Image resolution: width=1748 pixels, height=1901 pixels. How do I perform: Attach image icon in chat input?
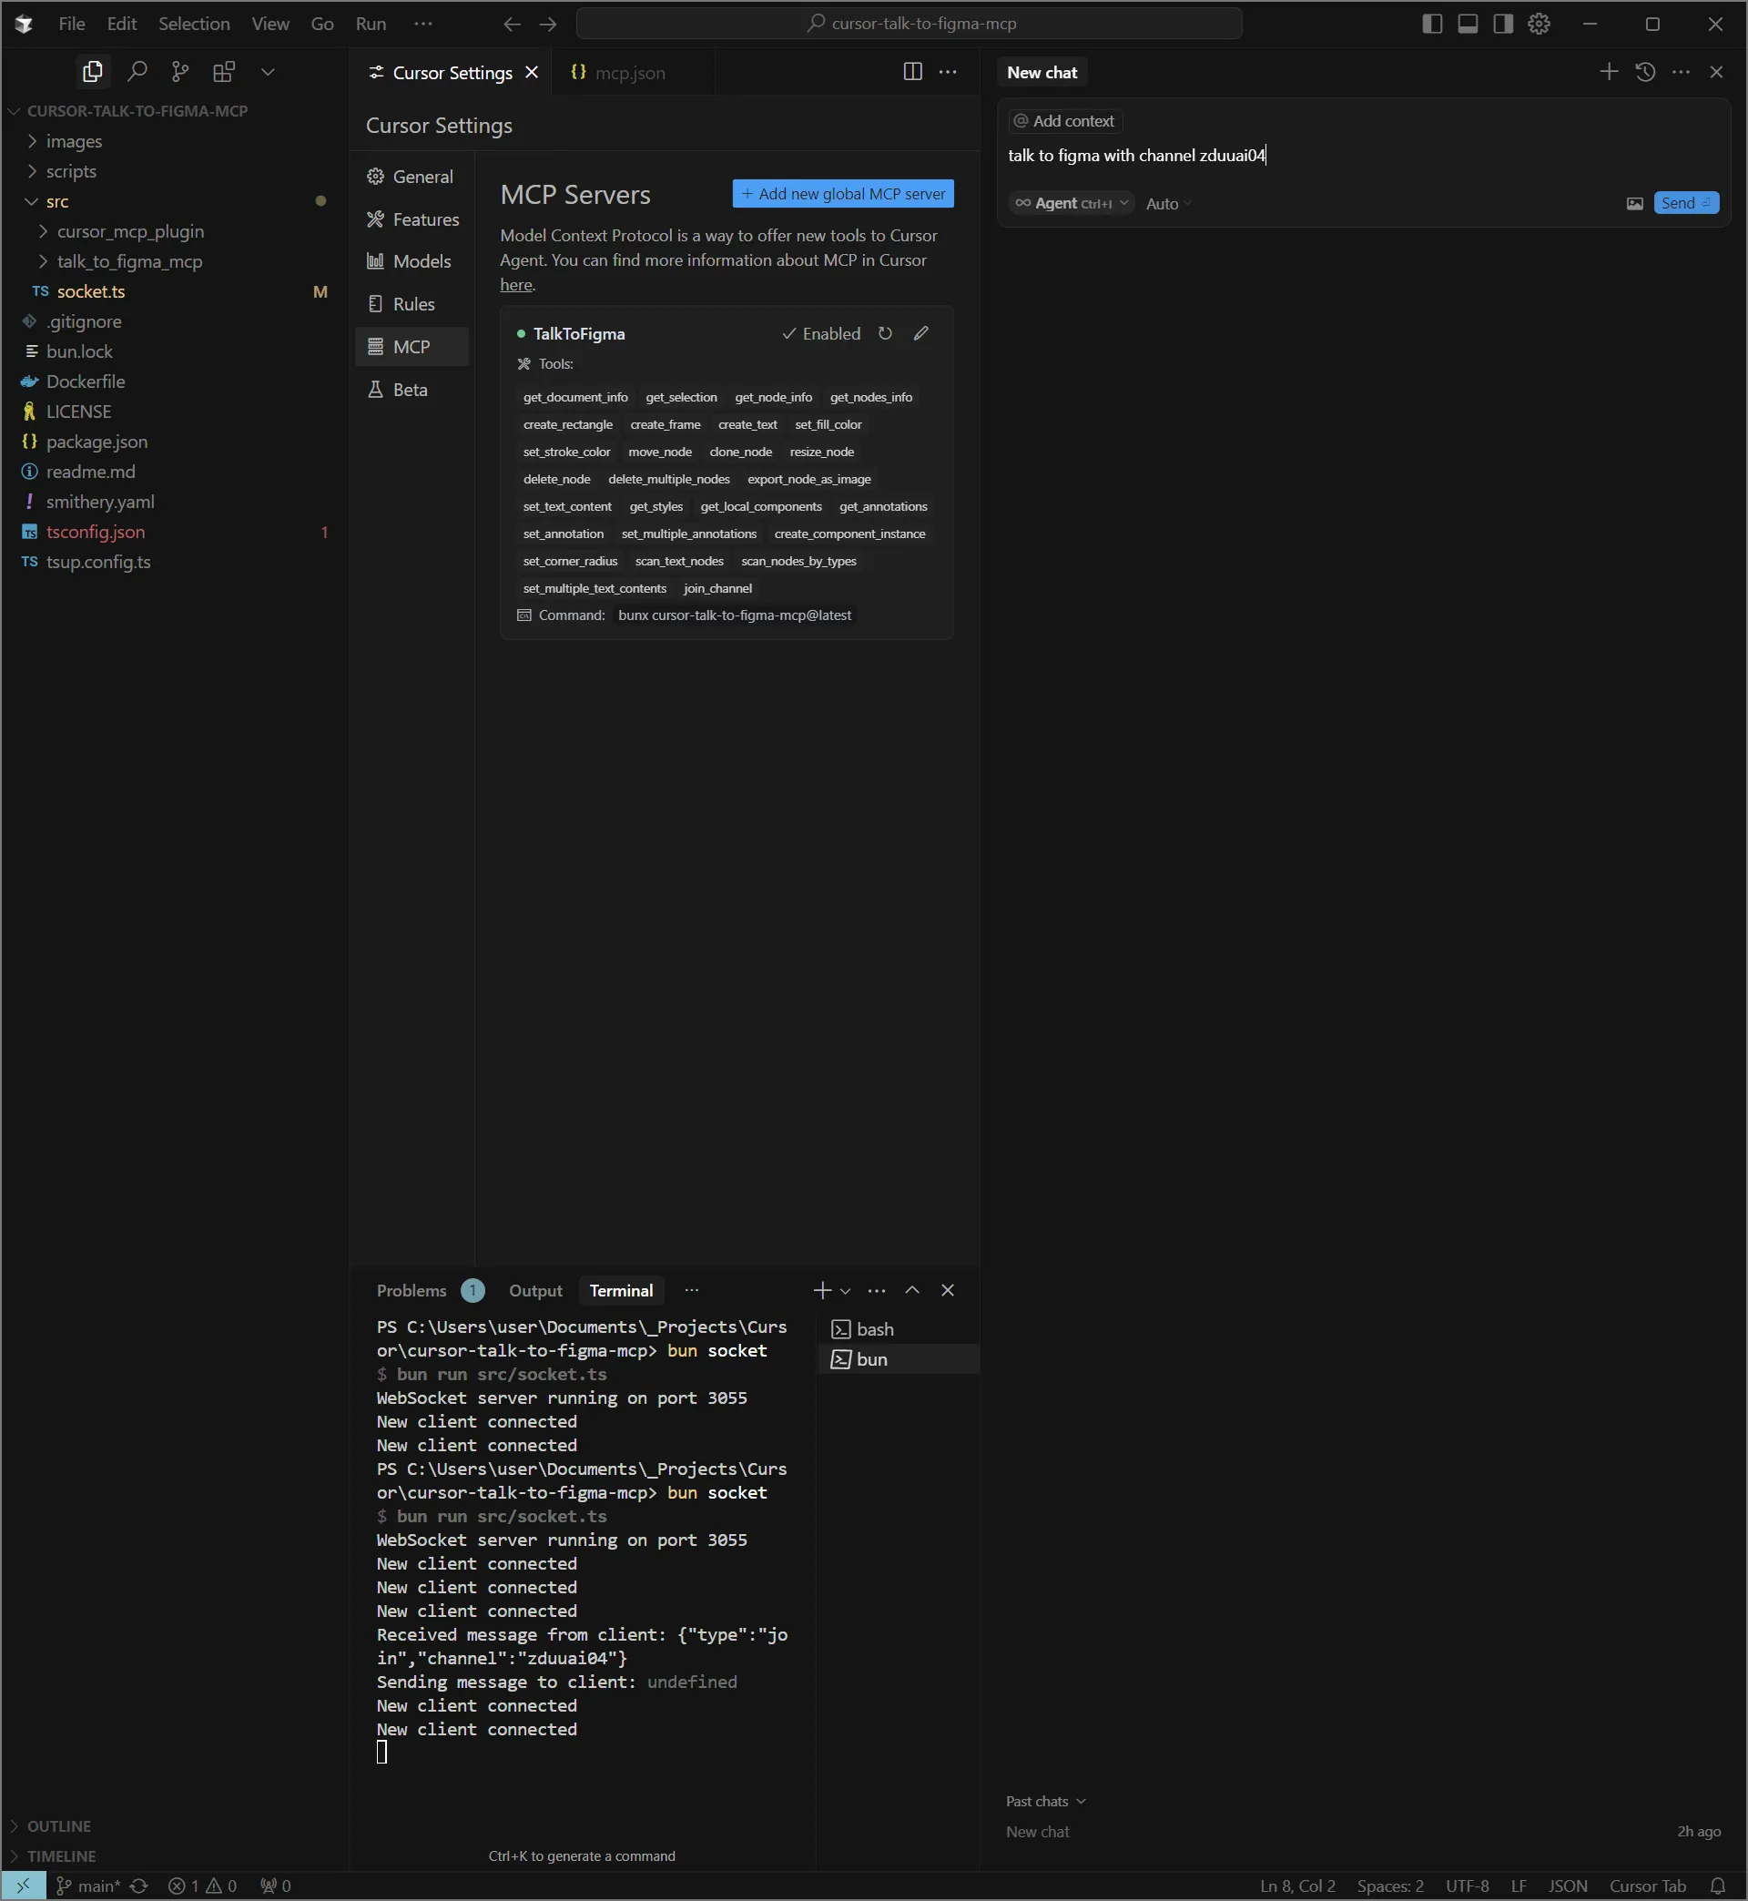(1633, 203)
